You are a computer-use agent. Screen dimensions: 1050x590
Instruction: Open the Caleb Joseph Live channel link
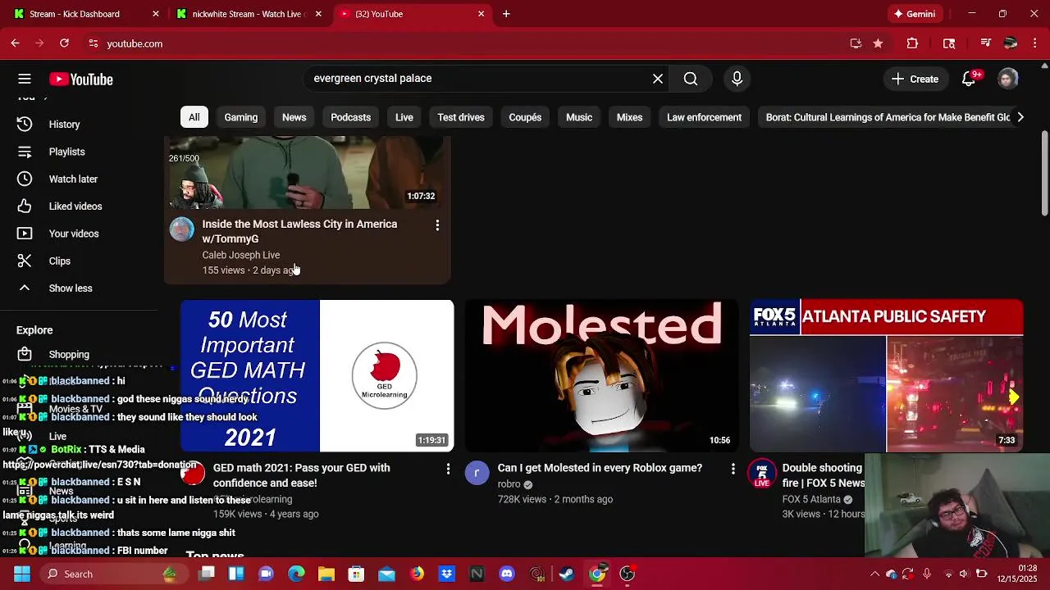(x=241, y=255)
